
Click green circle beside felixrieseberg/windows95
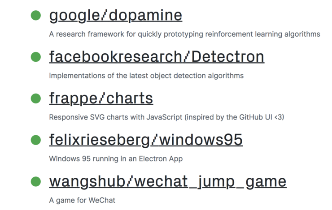(x=35, y=140)
